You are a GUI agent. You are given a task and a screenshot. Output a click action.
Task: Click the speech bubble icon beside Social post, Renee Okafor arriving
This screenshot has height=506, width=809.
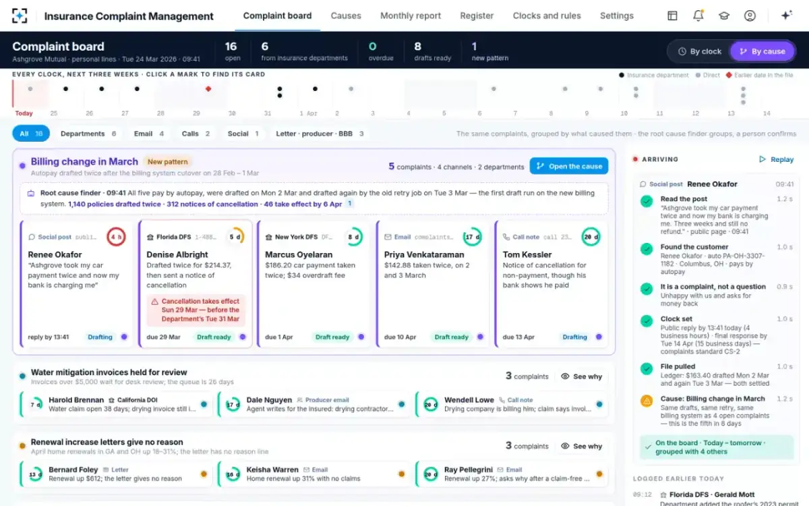[x=643, y=184]
